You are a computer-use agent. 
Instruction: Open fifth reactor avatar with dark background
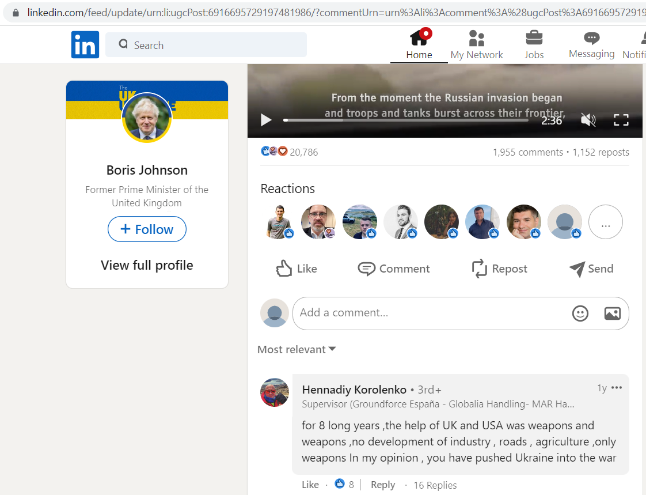pyautogui.click(x=441, y=222)
